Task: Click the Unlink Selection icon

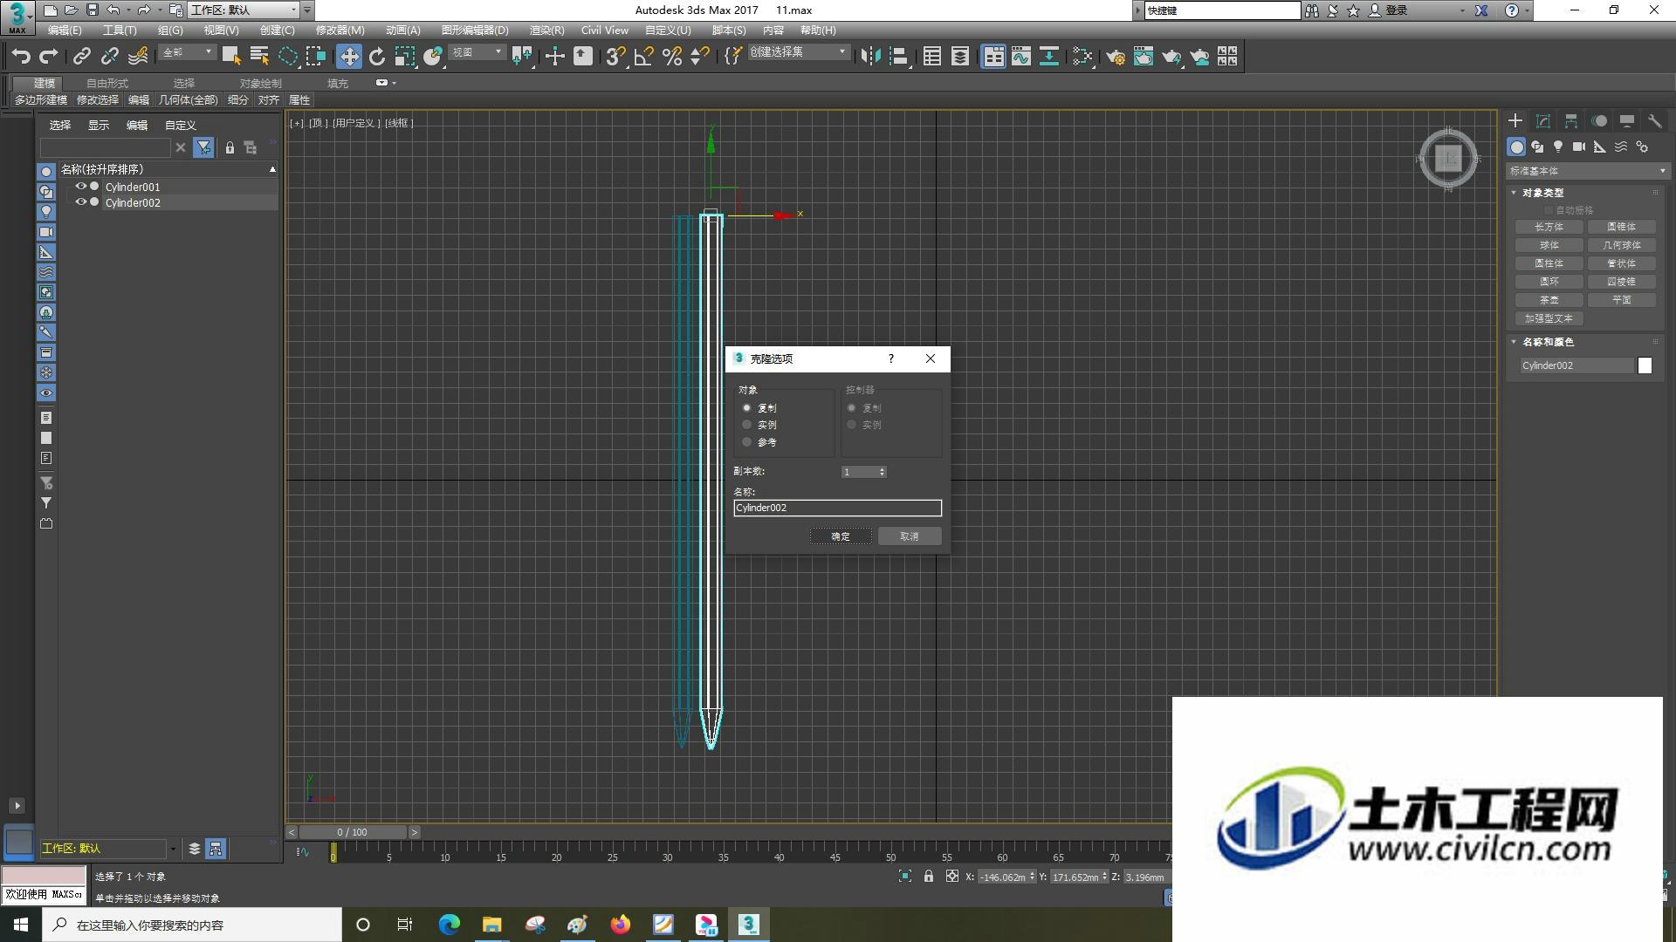Action: coord(110,57)
